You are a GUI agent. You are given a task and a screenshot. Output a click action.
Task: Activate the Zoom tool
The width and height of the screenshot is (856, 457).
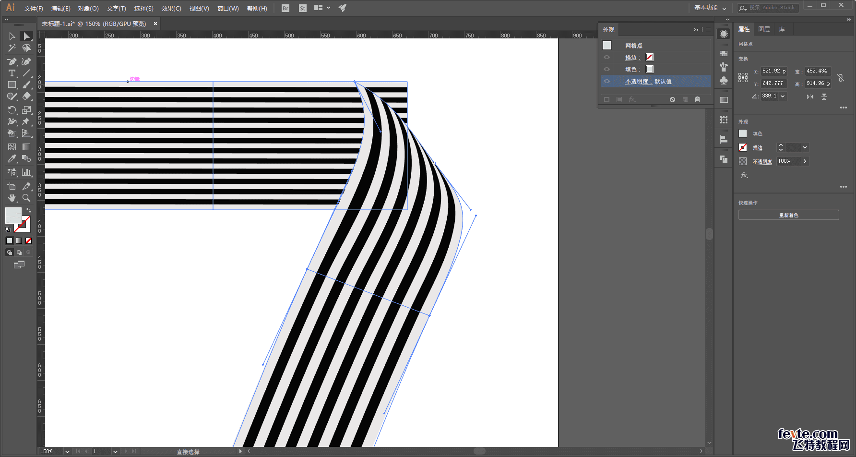pos(26,198)
